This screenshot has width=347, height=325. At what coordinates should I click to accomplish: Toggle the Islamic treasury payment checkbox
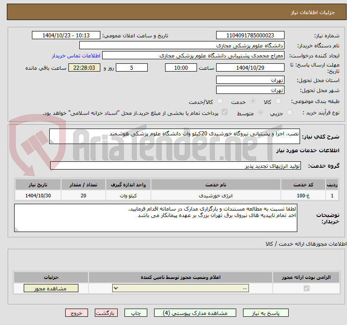pyautogui.click(x=224, y=112)
